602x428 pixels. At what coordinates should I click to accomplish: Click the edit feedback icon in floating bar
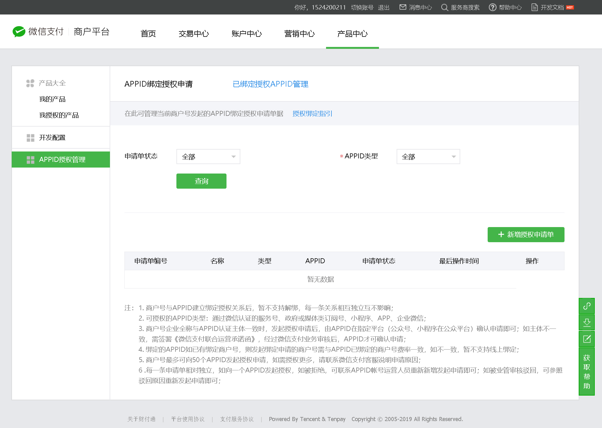[587, 339]
